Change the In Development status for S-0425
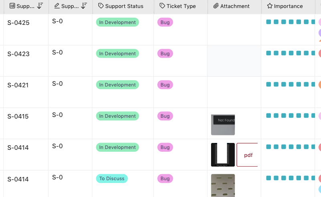The image size is (321, 197). click(x=117, y=22)
